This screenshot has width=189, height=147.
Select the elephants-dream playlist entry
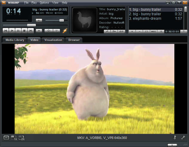(156, 19)
